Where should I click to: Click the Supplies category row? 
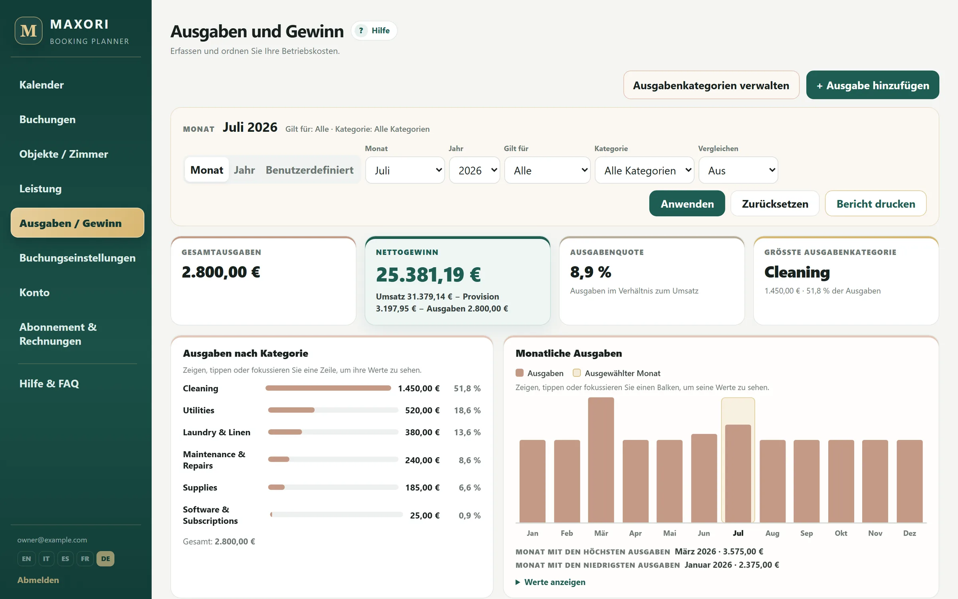click(332, 488)
